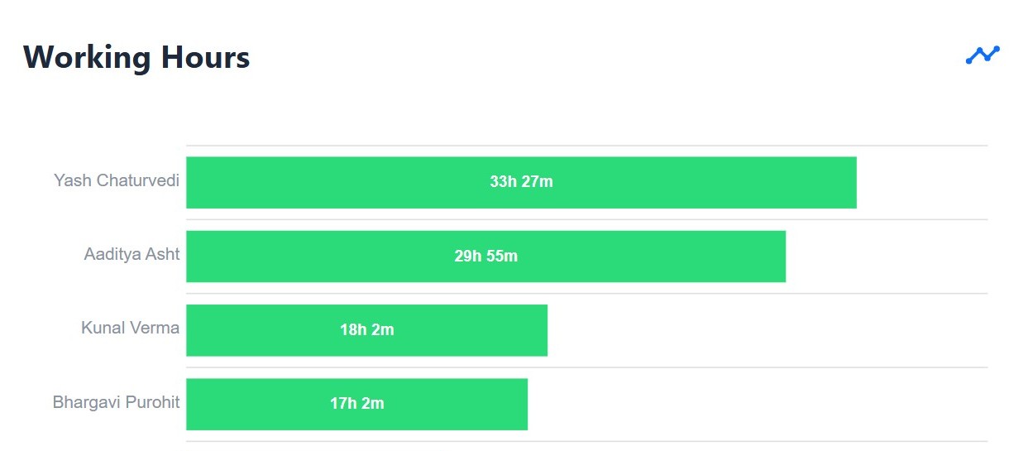Click the divider line above Yash Chaturvedi's row
Image resolution: width=1028 pixels, height=451 pixels.
click(586, 146)
